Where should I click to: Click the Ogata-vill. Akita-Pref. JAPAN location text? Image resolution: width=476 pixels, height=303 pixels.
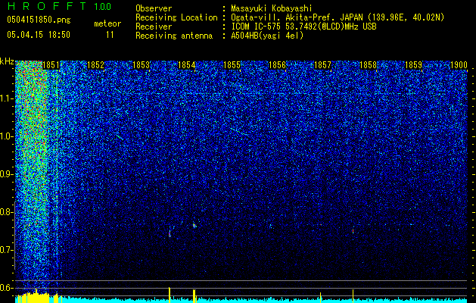(x=297, y=17)
